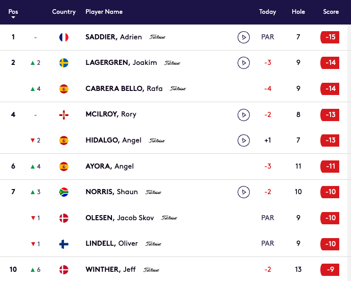Click Finland flag next to Lindell

tap(64, 244)
